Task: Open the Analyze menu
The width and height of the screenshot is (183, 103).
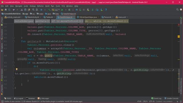Action: 33,6
